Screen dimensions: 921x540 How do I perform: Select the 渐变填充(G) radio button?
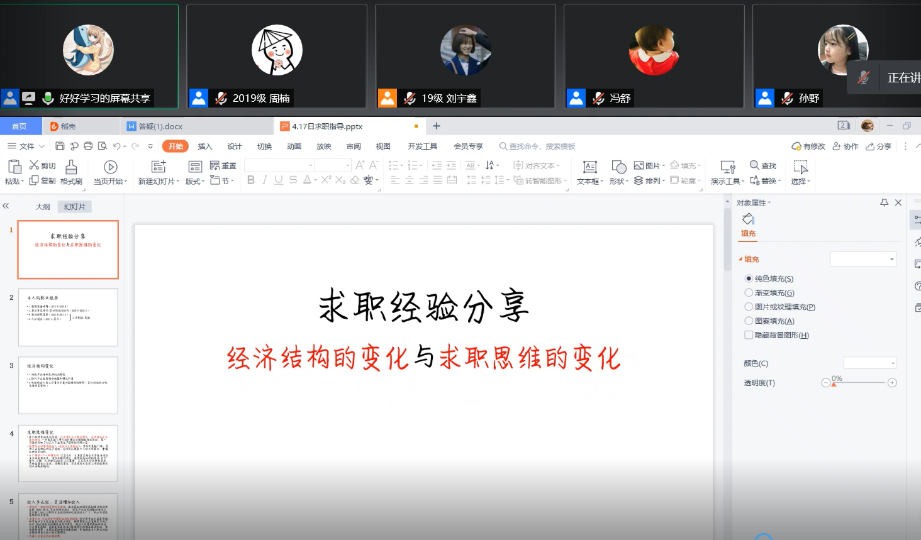tap(749, 293)
